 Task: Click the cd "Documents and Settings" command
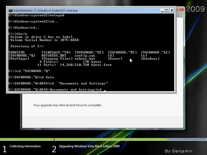pos(58,83)
